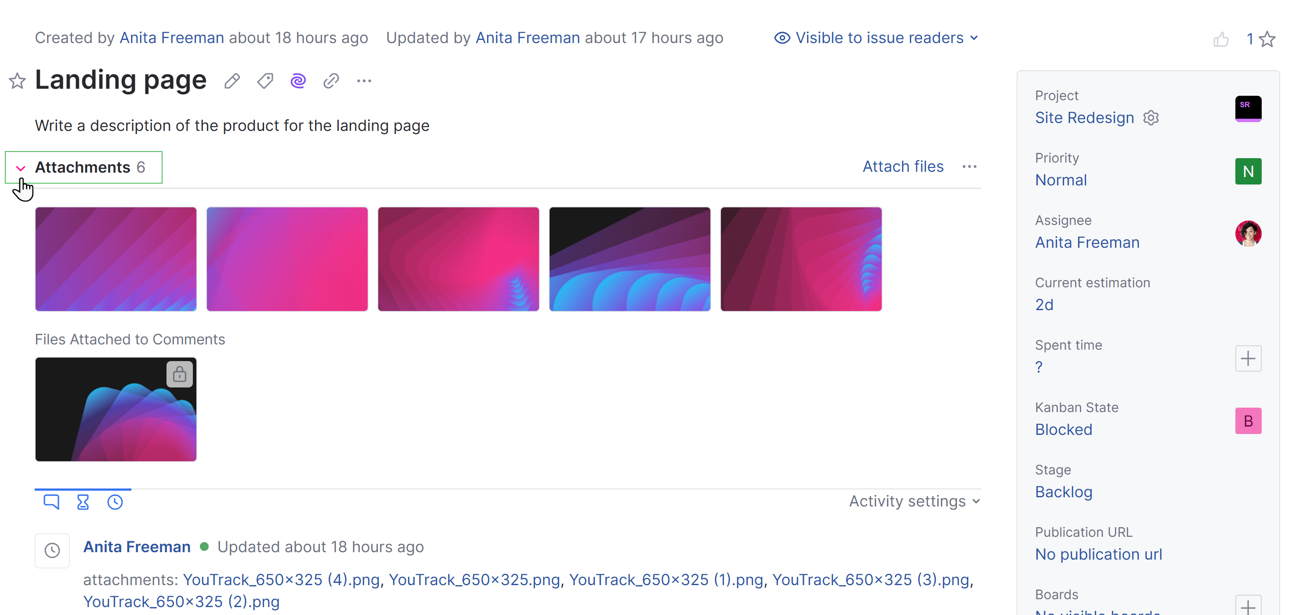Click the pencil edit icon beside title
Screen dimensions: 1314x615
click(232, 81)
